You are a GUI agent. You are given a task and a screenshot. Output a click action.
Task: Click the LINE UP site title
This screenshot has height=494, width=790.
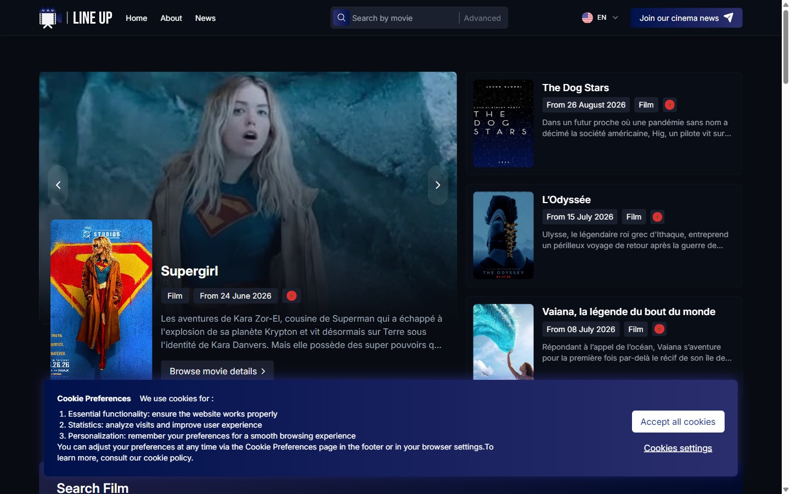coord(92,18)
